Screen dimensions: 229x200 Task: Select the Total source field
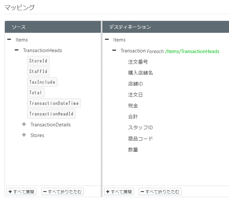(x=36, y=93)
